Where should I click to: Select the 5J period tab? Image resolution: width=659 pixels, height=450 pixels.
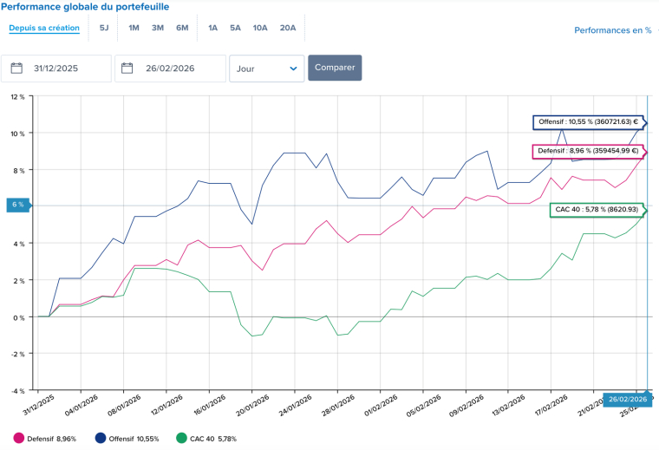(104, 28)
